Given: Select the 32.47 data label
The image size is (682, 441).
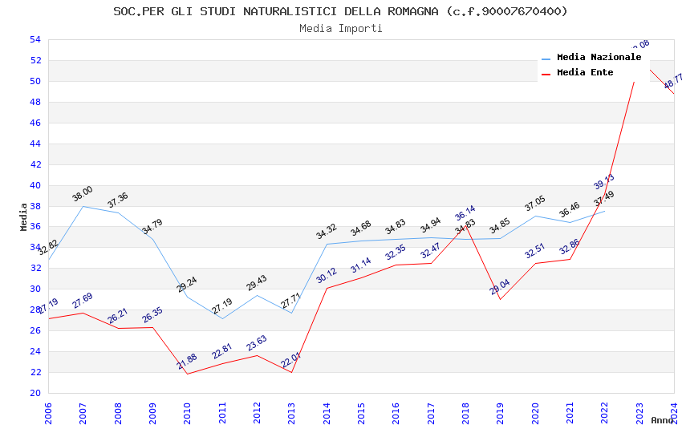Looking at the screenshot, I should pyautogui.click(x=431, y=250).
